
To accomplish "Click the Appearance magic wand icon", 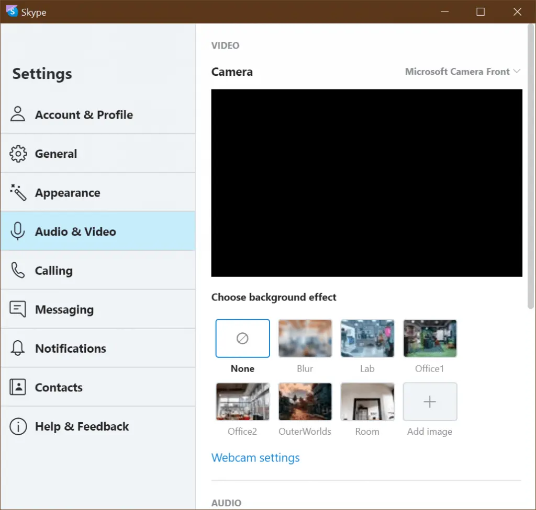I will 18,193.
